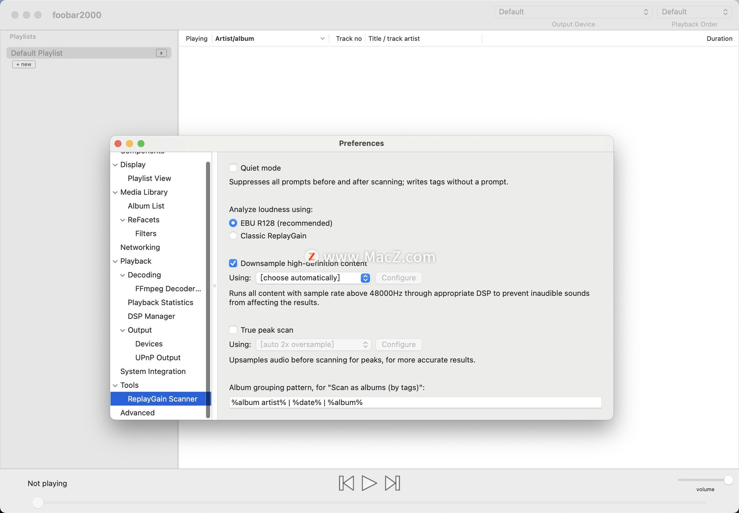The image size is (739, 513).
Task: Open the Output Device dropdown
Action: pyautogui.click(x=573, y=12)
